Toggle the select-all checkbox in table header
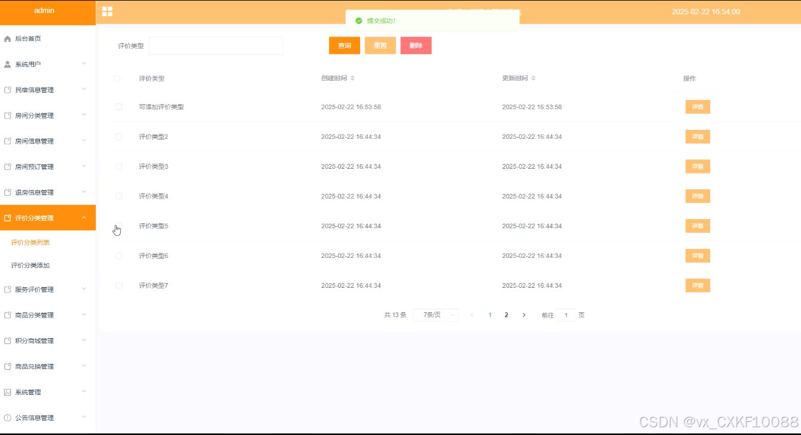Screen dimensions: 801x435 pos(117,78)
